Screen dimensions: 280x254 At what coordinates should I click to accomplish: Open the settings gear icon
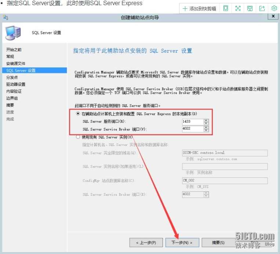coord(274,8)
